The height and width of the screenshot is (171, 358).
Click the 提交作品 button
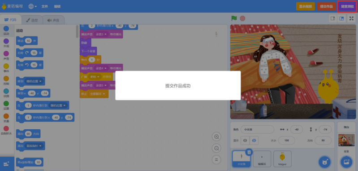[x=326, y=6]
